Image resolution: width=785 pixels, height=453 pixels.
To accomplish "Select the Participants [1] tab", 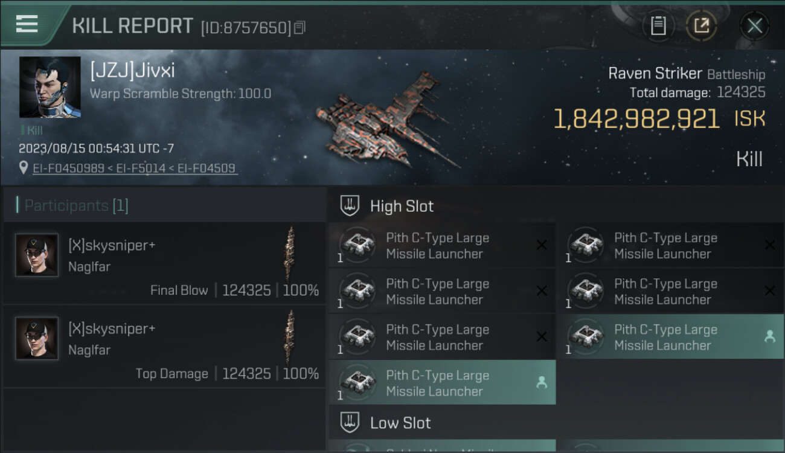I will click(x=76, y=205).
